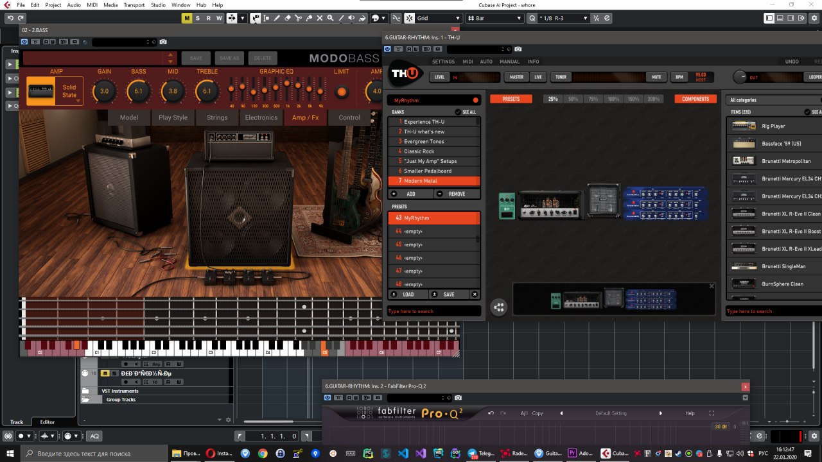Open Visual Studio Code from the taskbar
This screenshot has height=462, width=822.
403,453
